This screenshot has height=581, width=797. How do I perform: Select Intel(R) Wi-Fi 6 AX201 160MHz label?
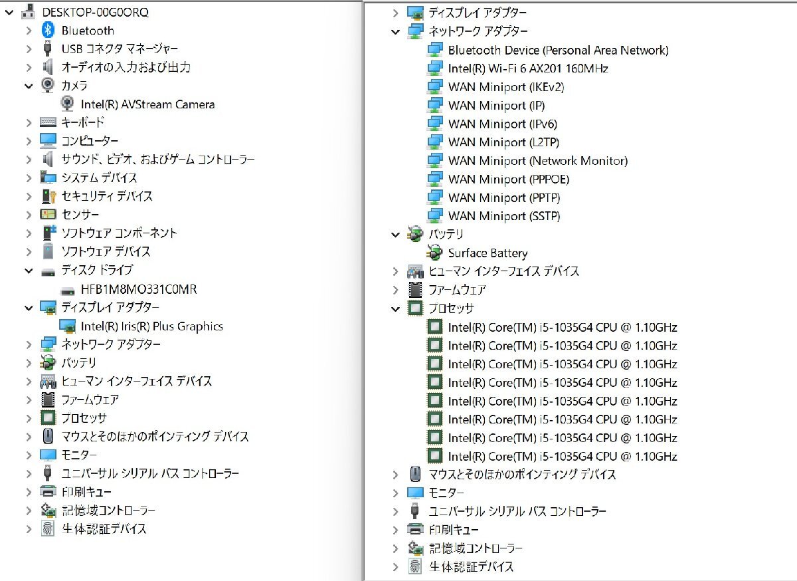tap(528, 68)
